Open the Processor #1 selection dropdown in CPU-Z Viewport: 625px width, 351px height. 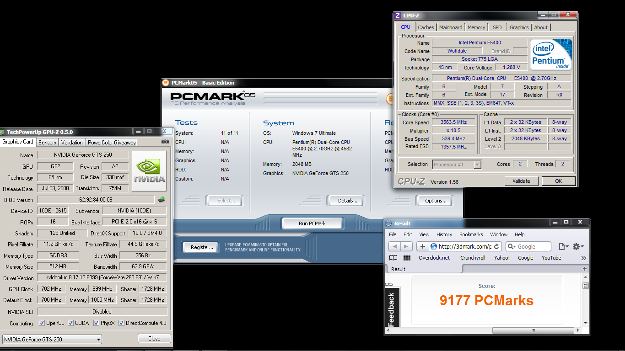(456, 164)
